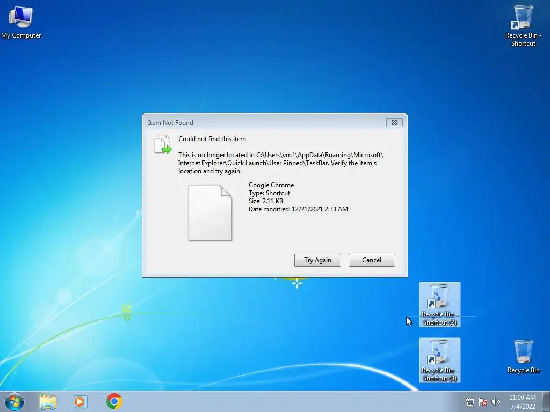Viewport: 550px width, 412px height.
Task: Open Action Center flag tray icon
Action: [483, 402]
